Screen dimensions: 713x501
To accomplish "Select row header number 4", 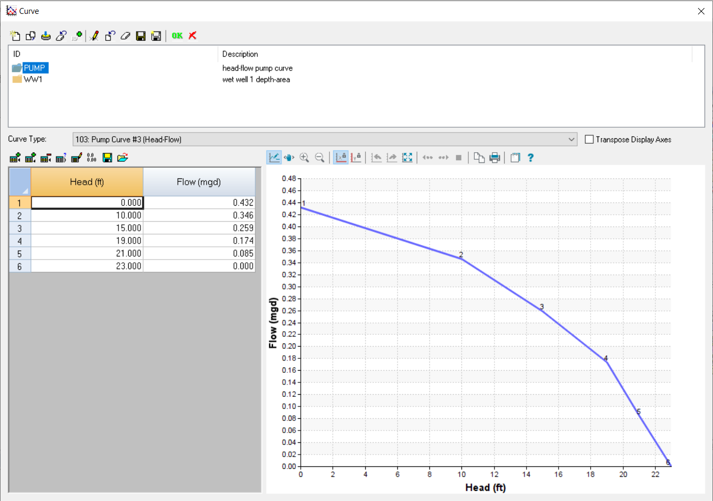I will (20, 241).
